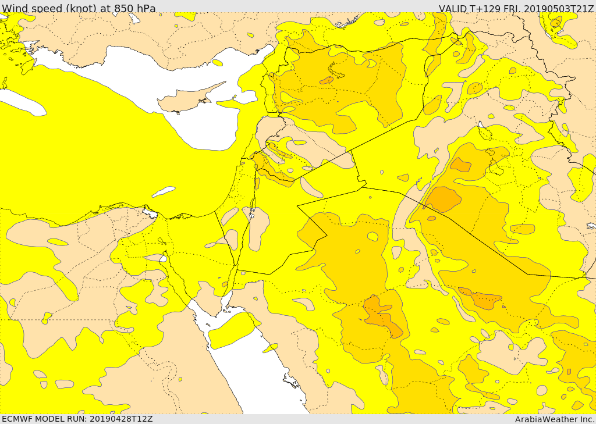Screen dimensions: 596x424
Task: Click the island of Cyprus on map
Action: pos(186,100)
